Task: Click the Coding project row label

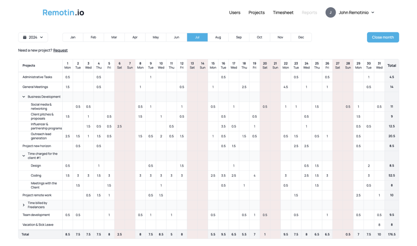Action: [37, 175]
